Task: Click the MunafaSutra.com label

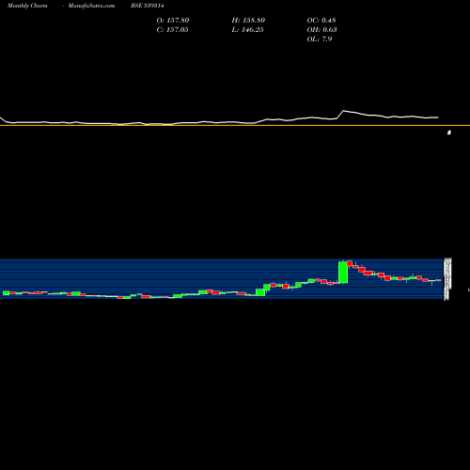Action: 91,6
